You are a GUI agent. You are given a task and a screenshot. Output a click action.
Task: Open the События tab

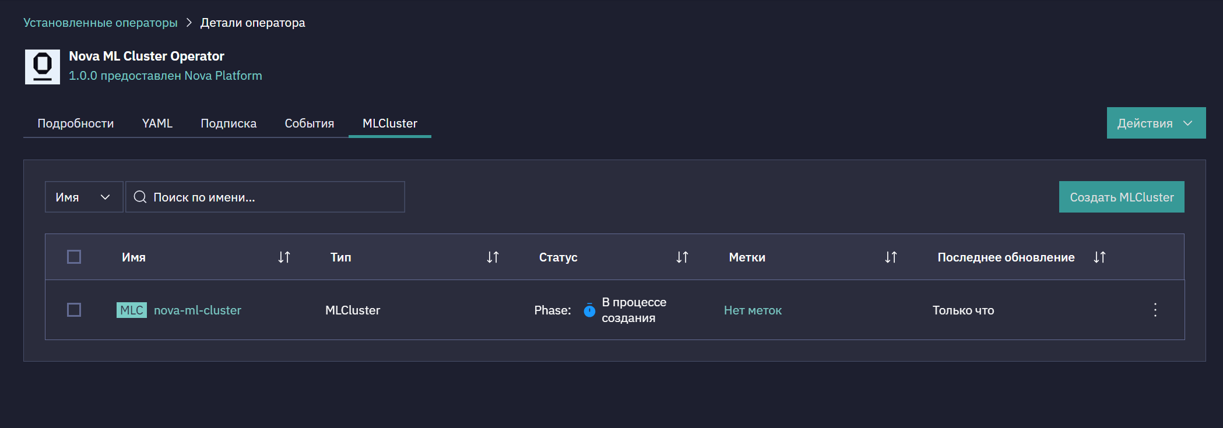(x=310, y=123)
